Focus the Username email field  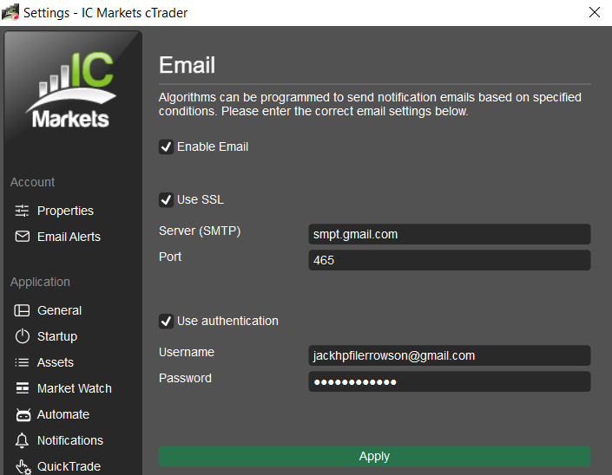click(x=450, y=355)
